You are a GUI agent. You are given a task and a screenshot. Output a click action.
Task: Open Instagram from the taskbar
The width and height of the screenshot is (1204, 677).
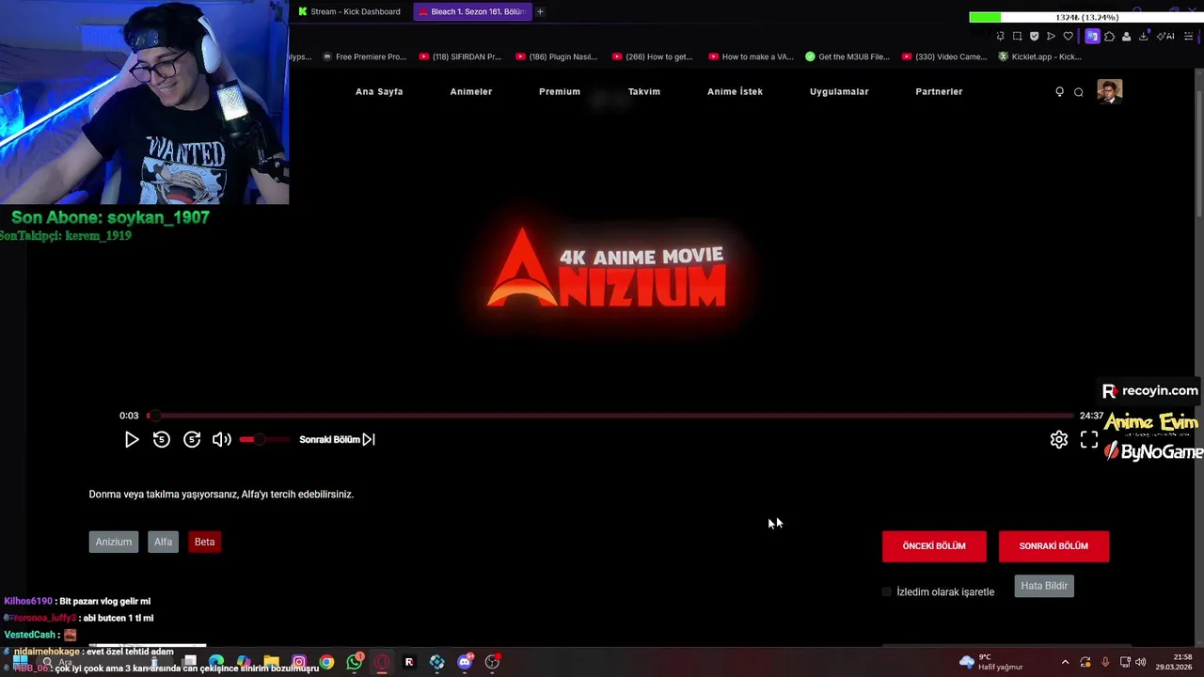pos(299,662)
